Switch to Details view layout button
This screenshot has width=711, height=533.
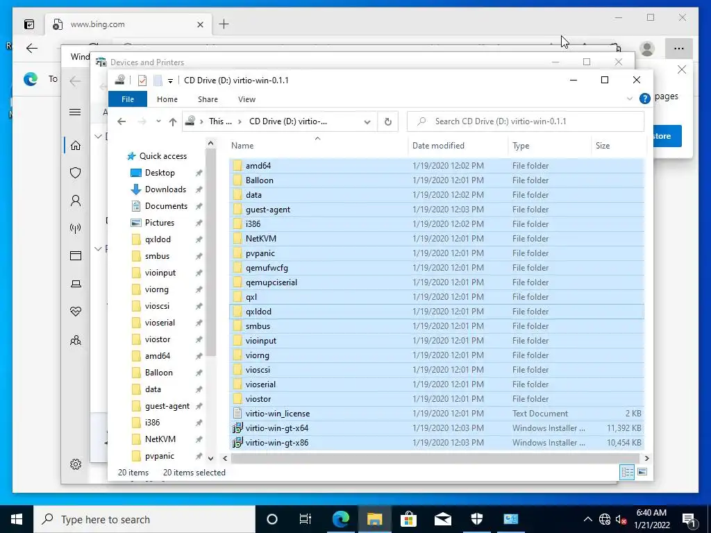627,472
